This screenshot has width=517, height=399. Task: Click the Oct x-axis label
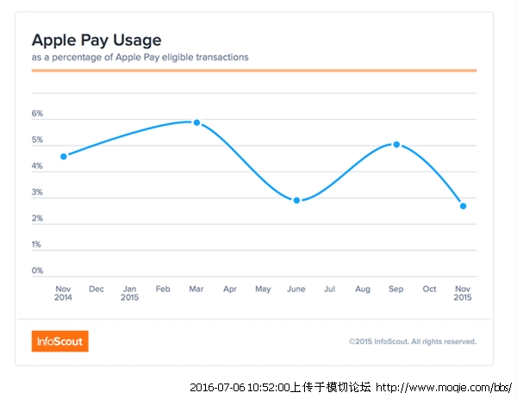click(x=429, y=289)
